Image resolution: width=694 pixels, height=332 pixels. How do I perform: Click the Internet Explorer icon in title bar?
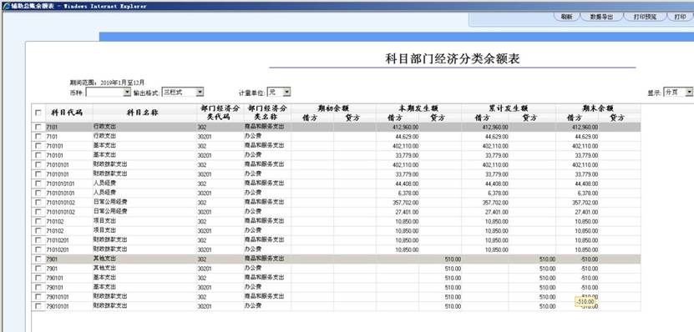click(x=6, y=6)
